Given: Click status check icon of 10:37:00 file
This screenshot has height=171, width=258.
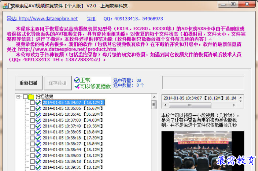Looking at the screenshot, I should (38, 120).
